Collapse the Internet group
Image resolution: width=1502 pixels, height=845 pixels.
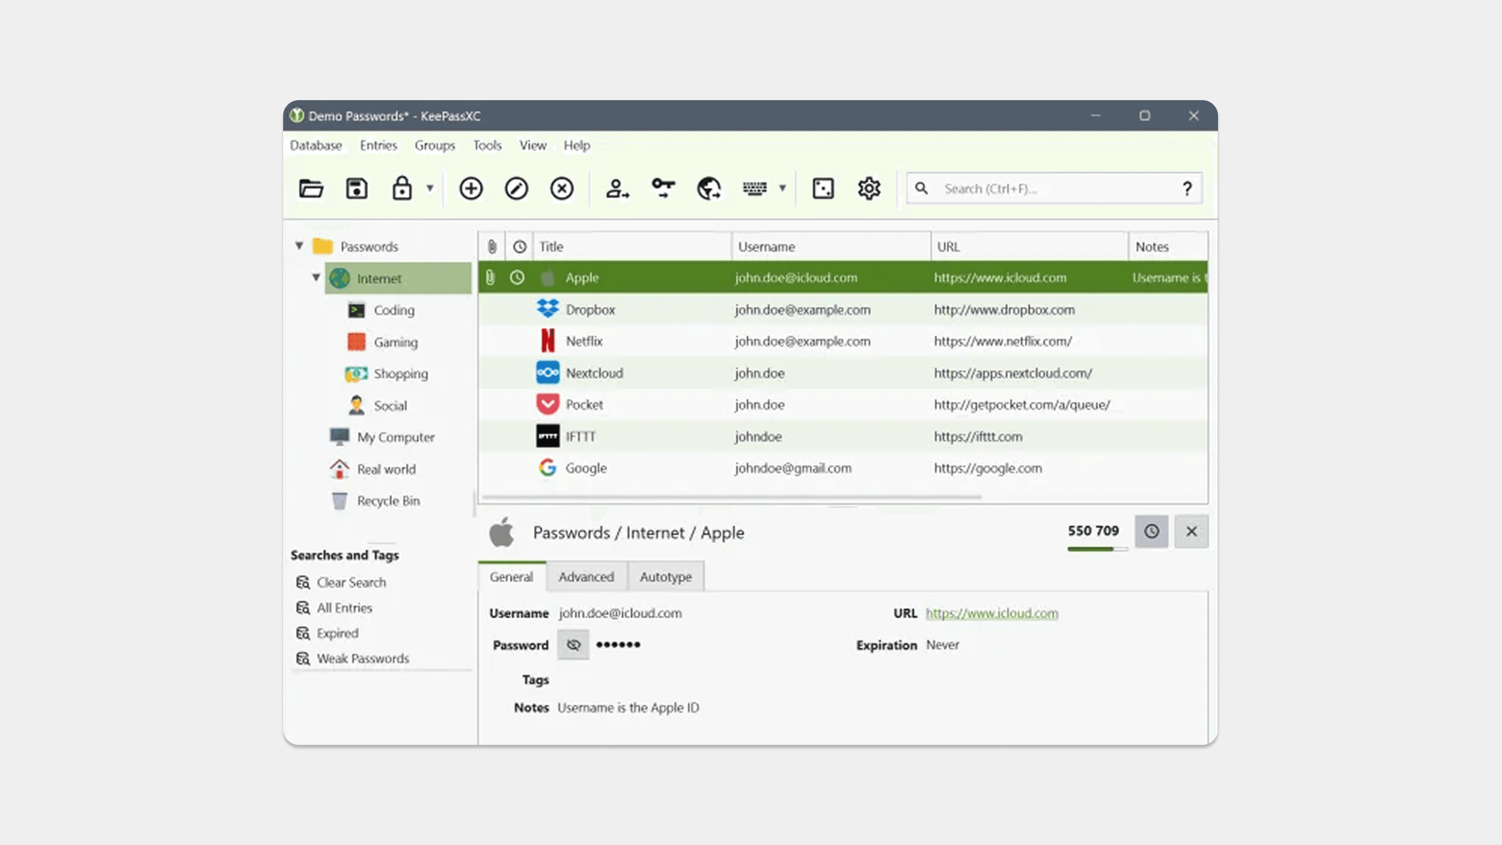click(x=316, y=277)
